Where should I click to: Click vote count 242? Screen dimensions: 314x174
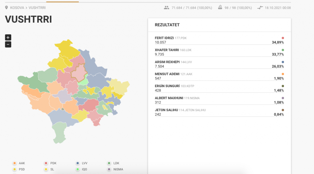click(158, 114)
